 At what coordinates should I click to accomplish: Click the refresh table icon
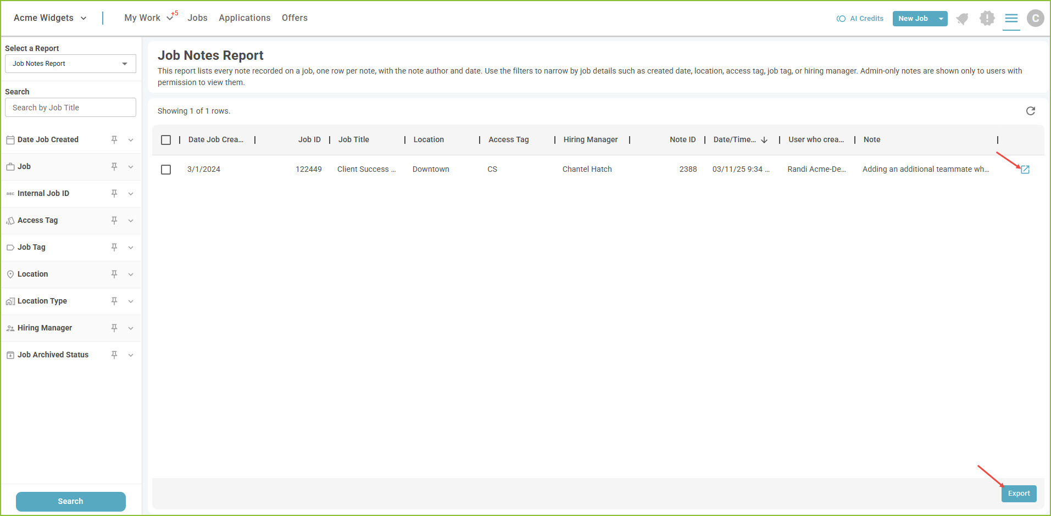click(x=1031, y=111)
